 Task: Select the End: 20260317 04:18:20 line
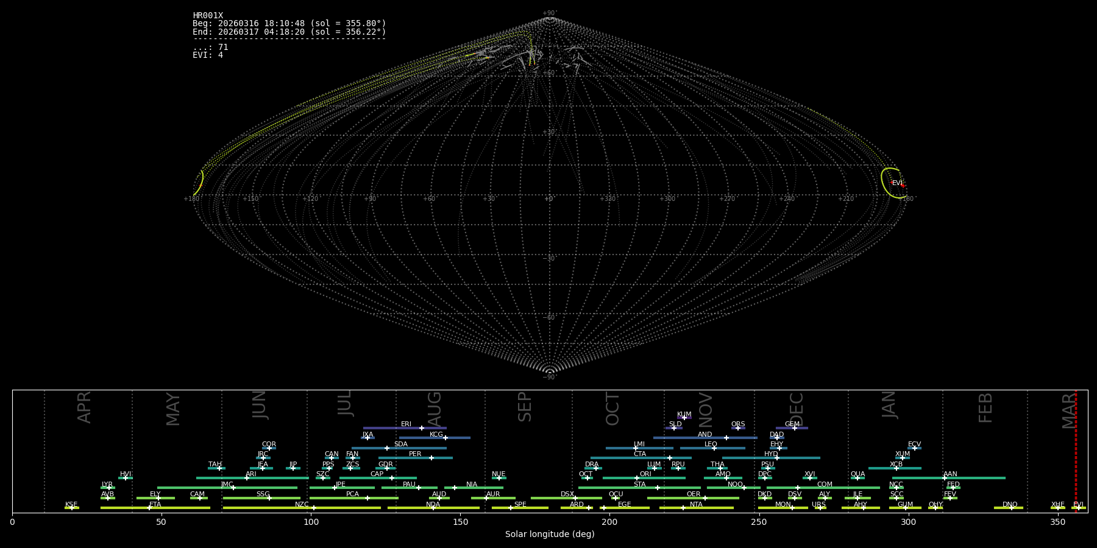tap(289, 32)
